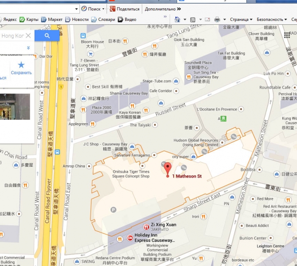The height and width of the screenshot is (266, 297).
Task: Click the Zi Xing Xuan restaurant icon
Action: click(146, 227)
